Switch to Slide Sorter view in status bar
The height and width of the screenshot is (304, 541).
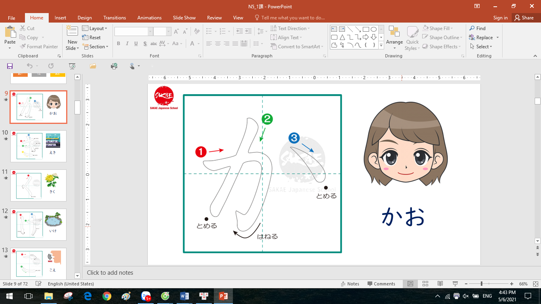click(425, 284)
